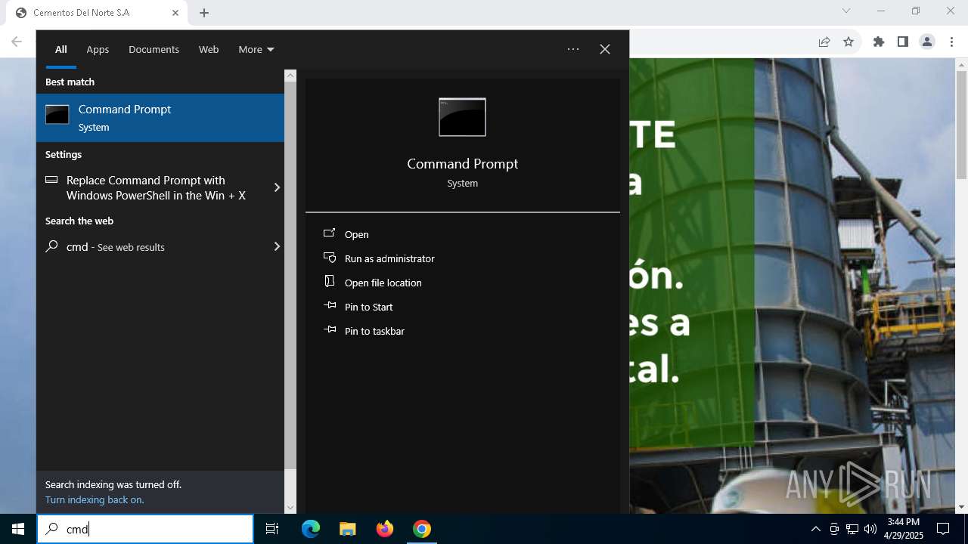Show hidden system tray icons
Viewport: 968px width, 544px height.
[x=815, y=529]
